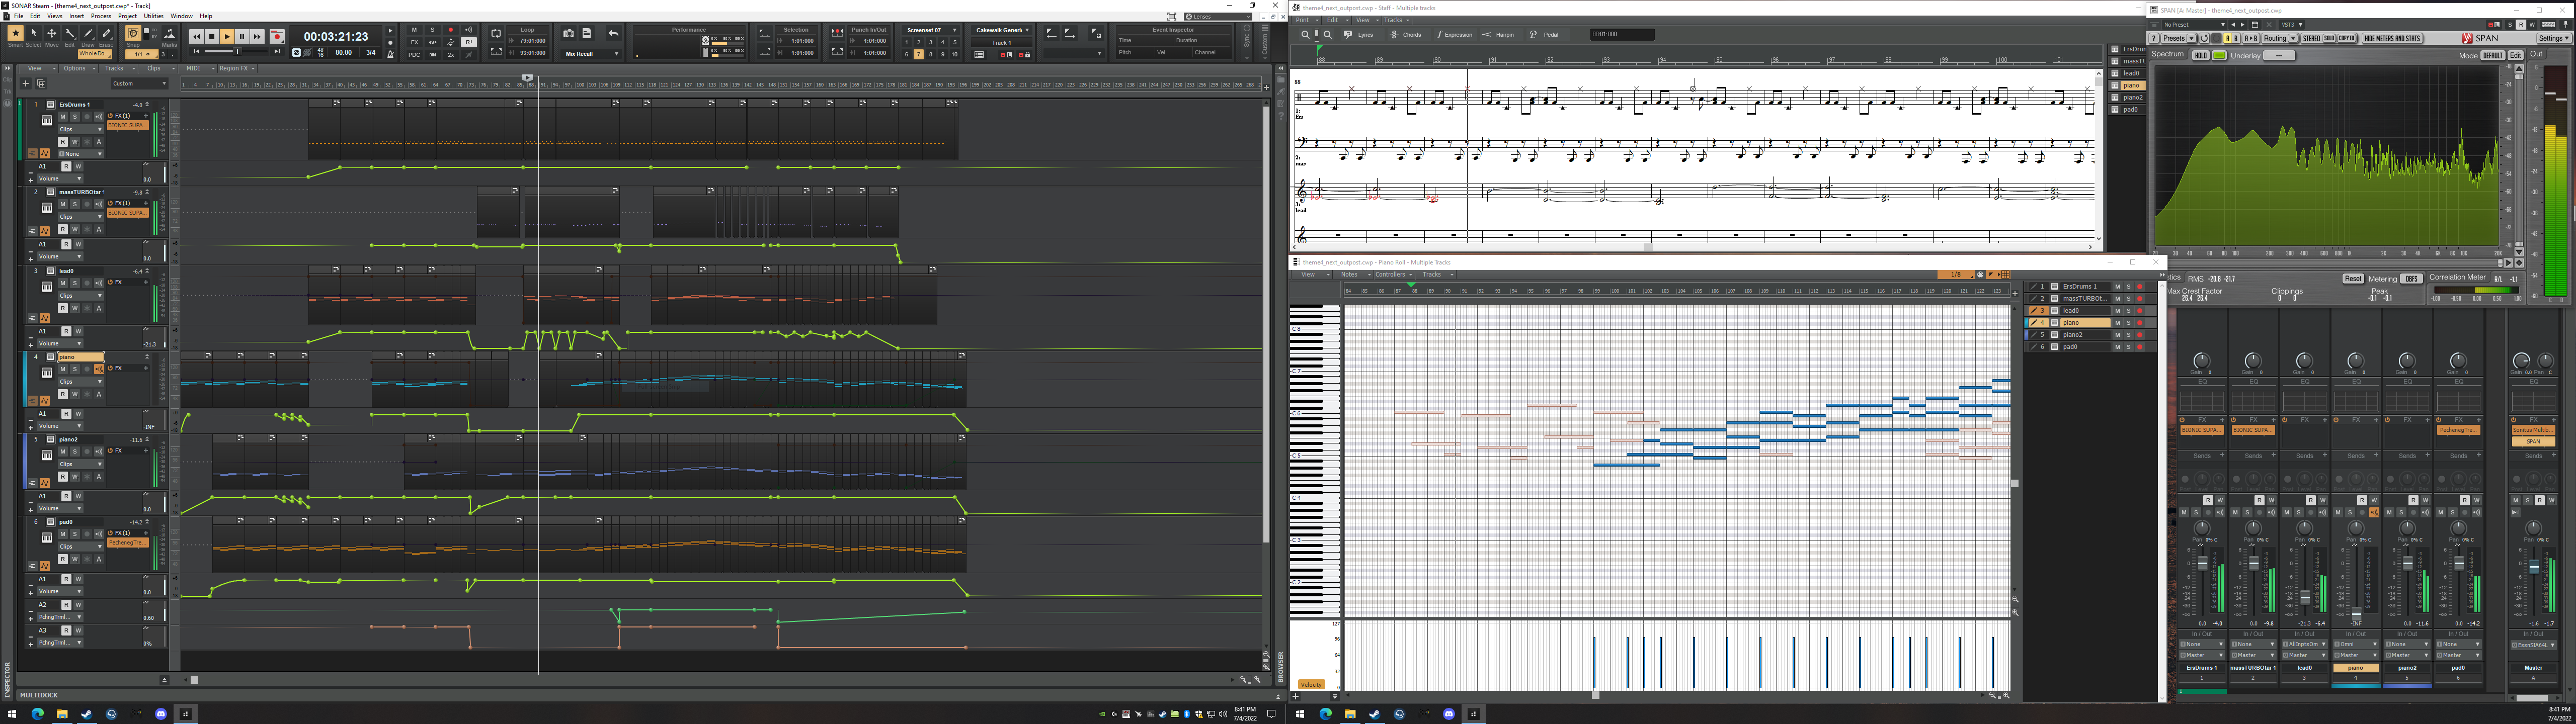Open the Whole Do... snap resolution dropdown
This screenshot has width=2576, height=724.
(95, 54)
